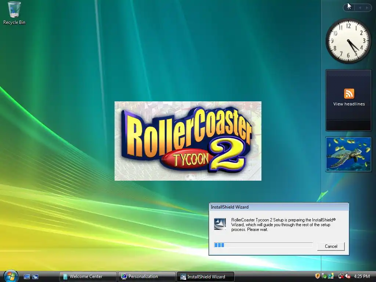
Task: Switch to Personalization taskbar button
Action: tap(147, 276)
